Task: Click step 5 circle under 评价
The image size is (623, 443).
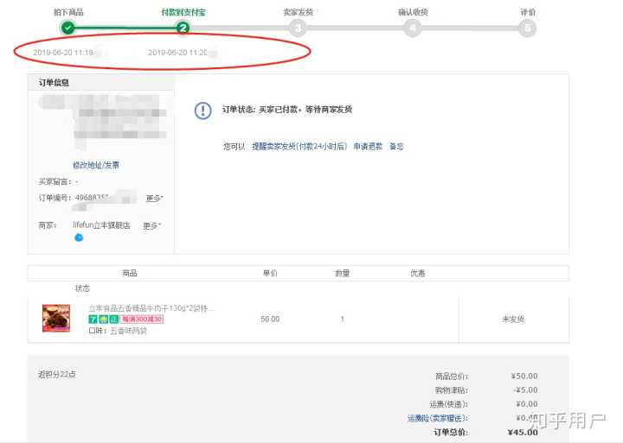Action: tap(528, 28)
